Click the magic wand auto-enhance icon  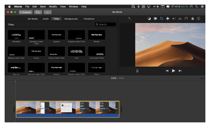click(129, 19)
